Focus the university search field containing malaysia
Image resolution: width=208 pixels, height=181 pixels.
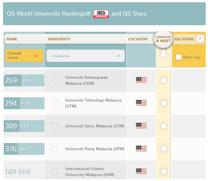[86, 56]
